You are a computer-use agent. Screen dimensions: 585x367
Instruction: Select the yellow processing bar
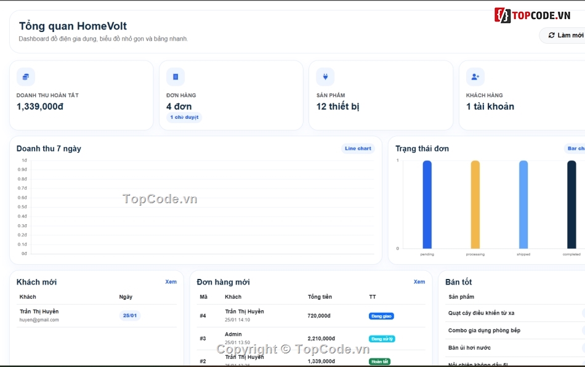475,204
